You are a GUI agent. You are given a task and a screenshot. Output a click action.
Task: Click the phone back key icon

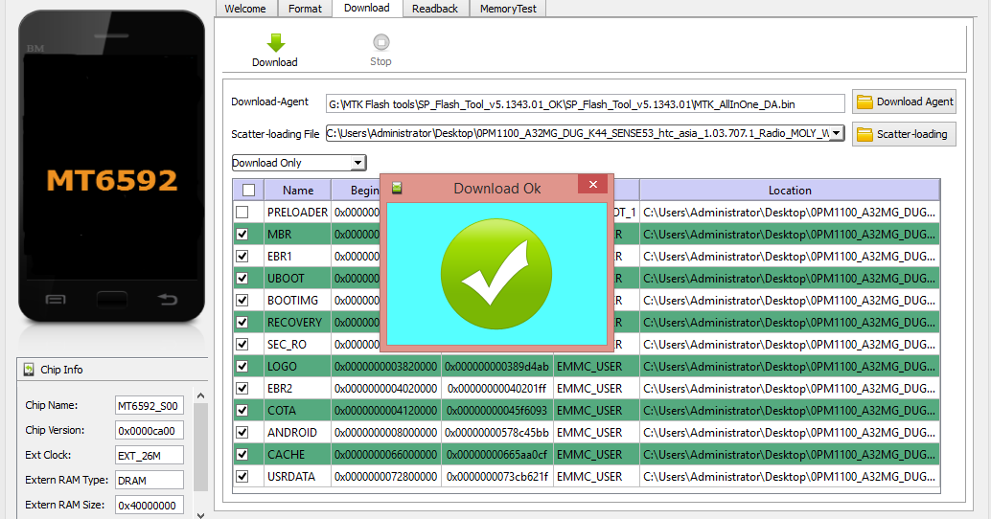(x=168, y=300)
